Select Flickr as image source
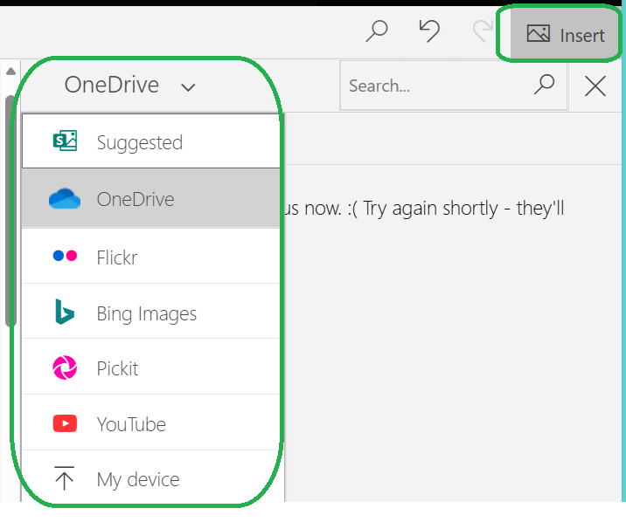Image resolution: width=626 pixels, height=522 pixels. [x=151, y=257]
